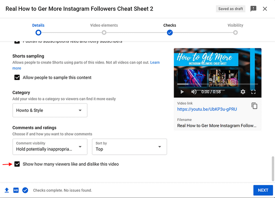Open the Howto & Style category dropdown
Image resolution: width=275 pixels, height=198 pixels.
coord(50,110)
